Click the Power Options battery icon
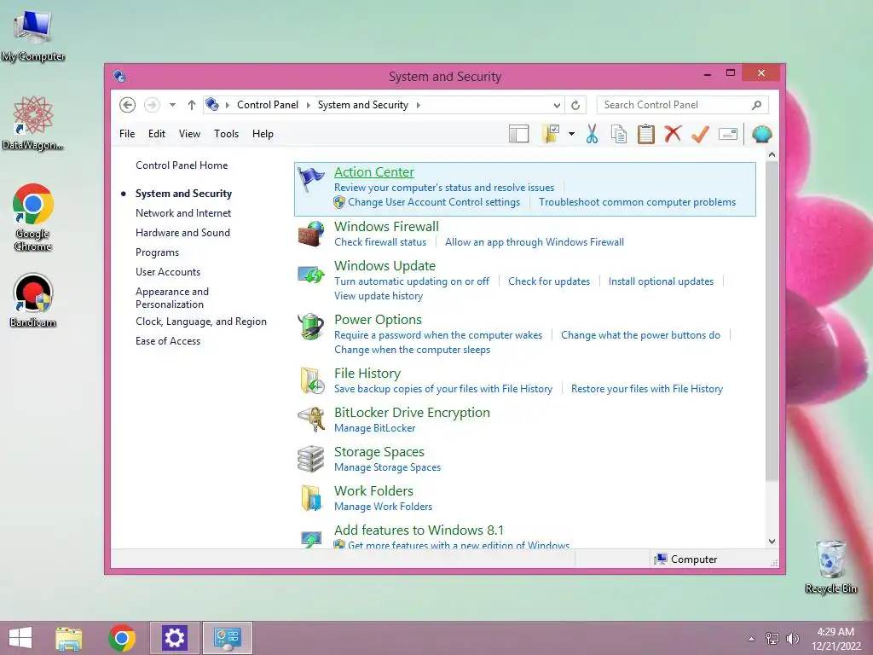This screenshot has width=873, height=655. coord(310,327)
